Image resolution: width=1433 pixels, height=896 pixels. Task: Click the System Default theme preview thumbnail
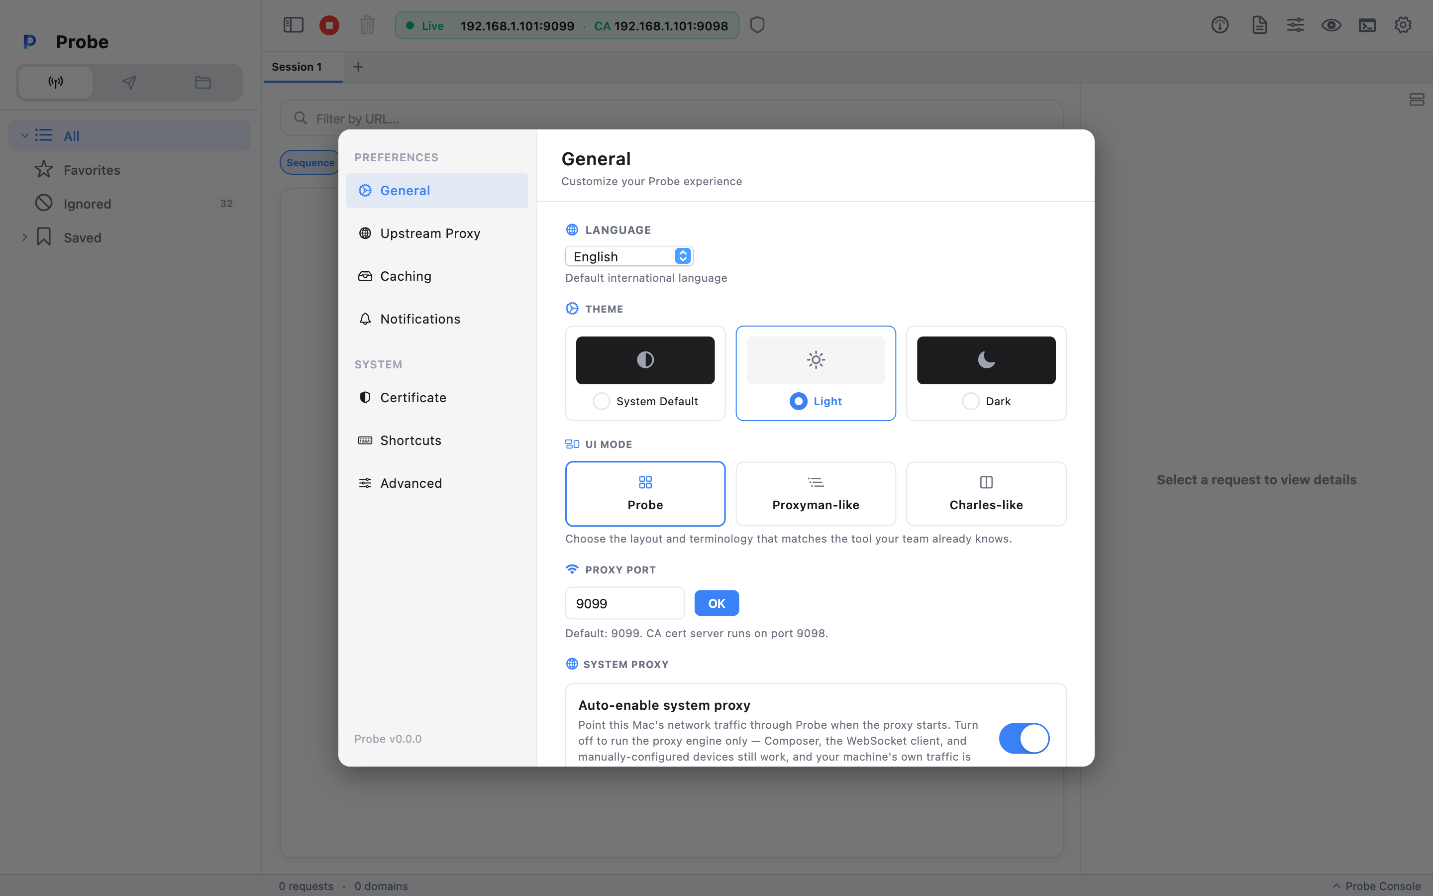pos(645,360)
